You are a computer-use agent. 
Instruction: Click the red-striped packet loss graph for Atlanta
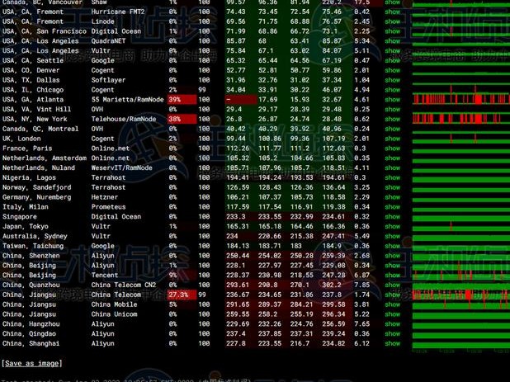(460, 99)
